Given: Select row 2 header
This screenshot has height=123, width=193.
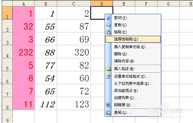Looking at the screenshot, I should tap(7, 26).
